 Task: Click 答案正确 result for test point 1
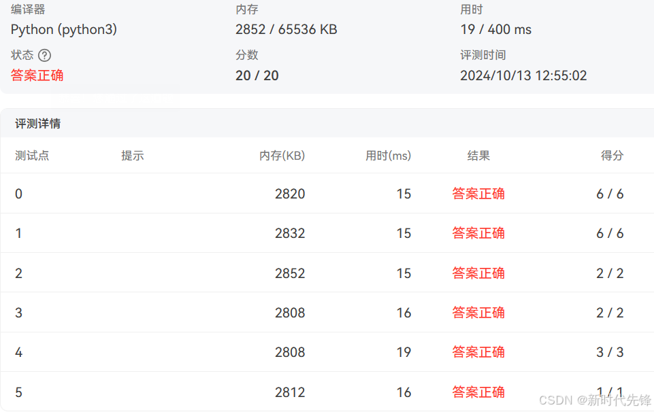(478, 233)
